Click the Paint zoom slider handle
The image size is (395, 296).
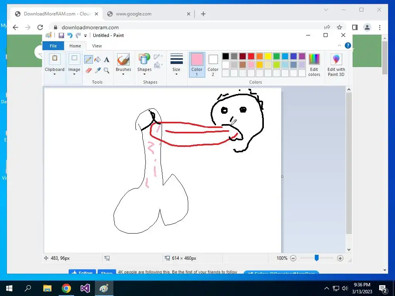(317, 258)
